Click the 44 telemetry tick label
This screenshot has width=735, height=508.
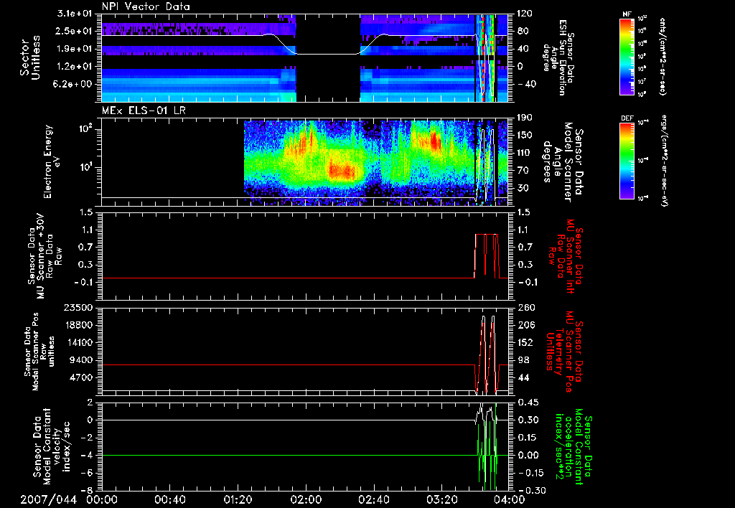[523, 377]
